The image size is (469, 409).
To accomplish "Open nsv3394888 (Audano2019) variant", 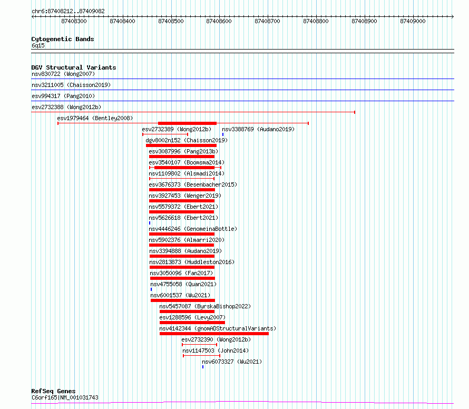I will point(185,251).
